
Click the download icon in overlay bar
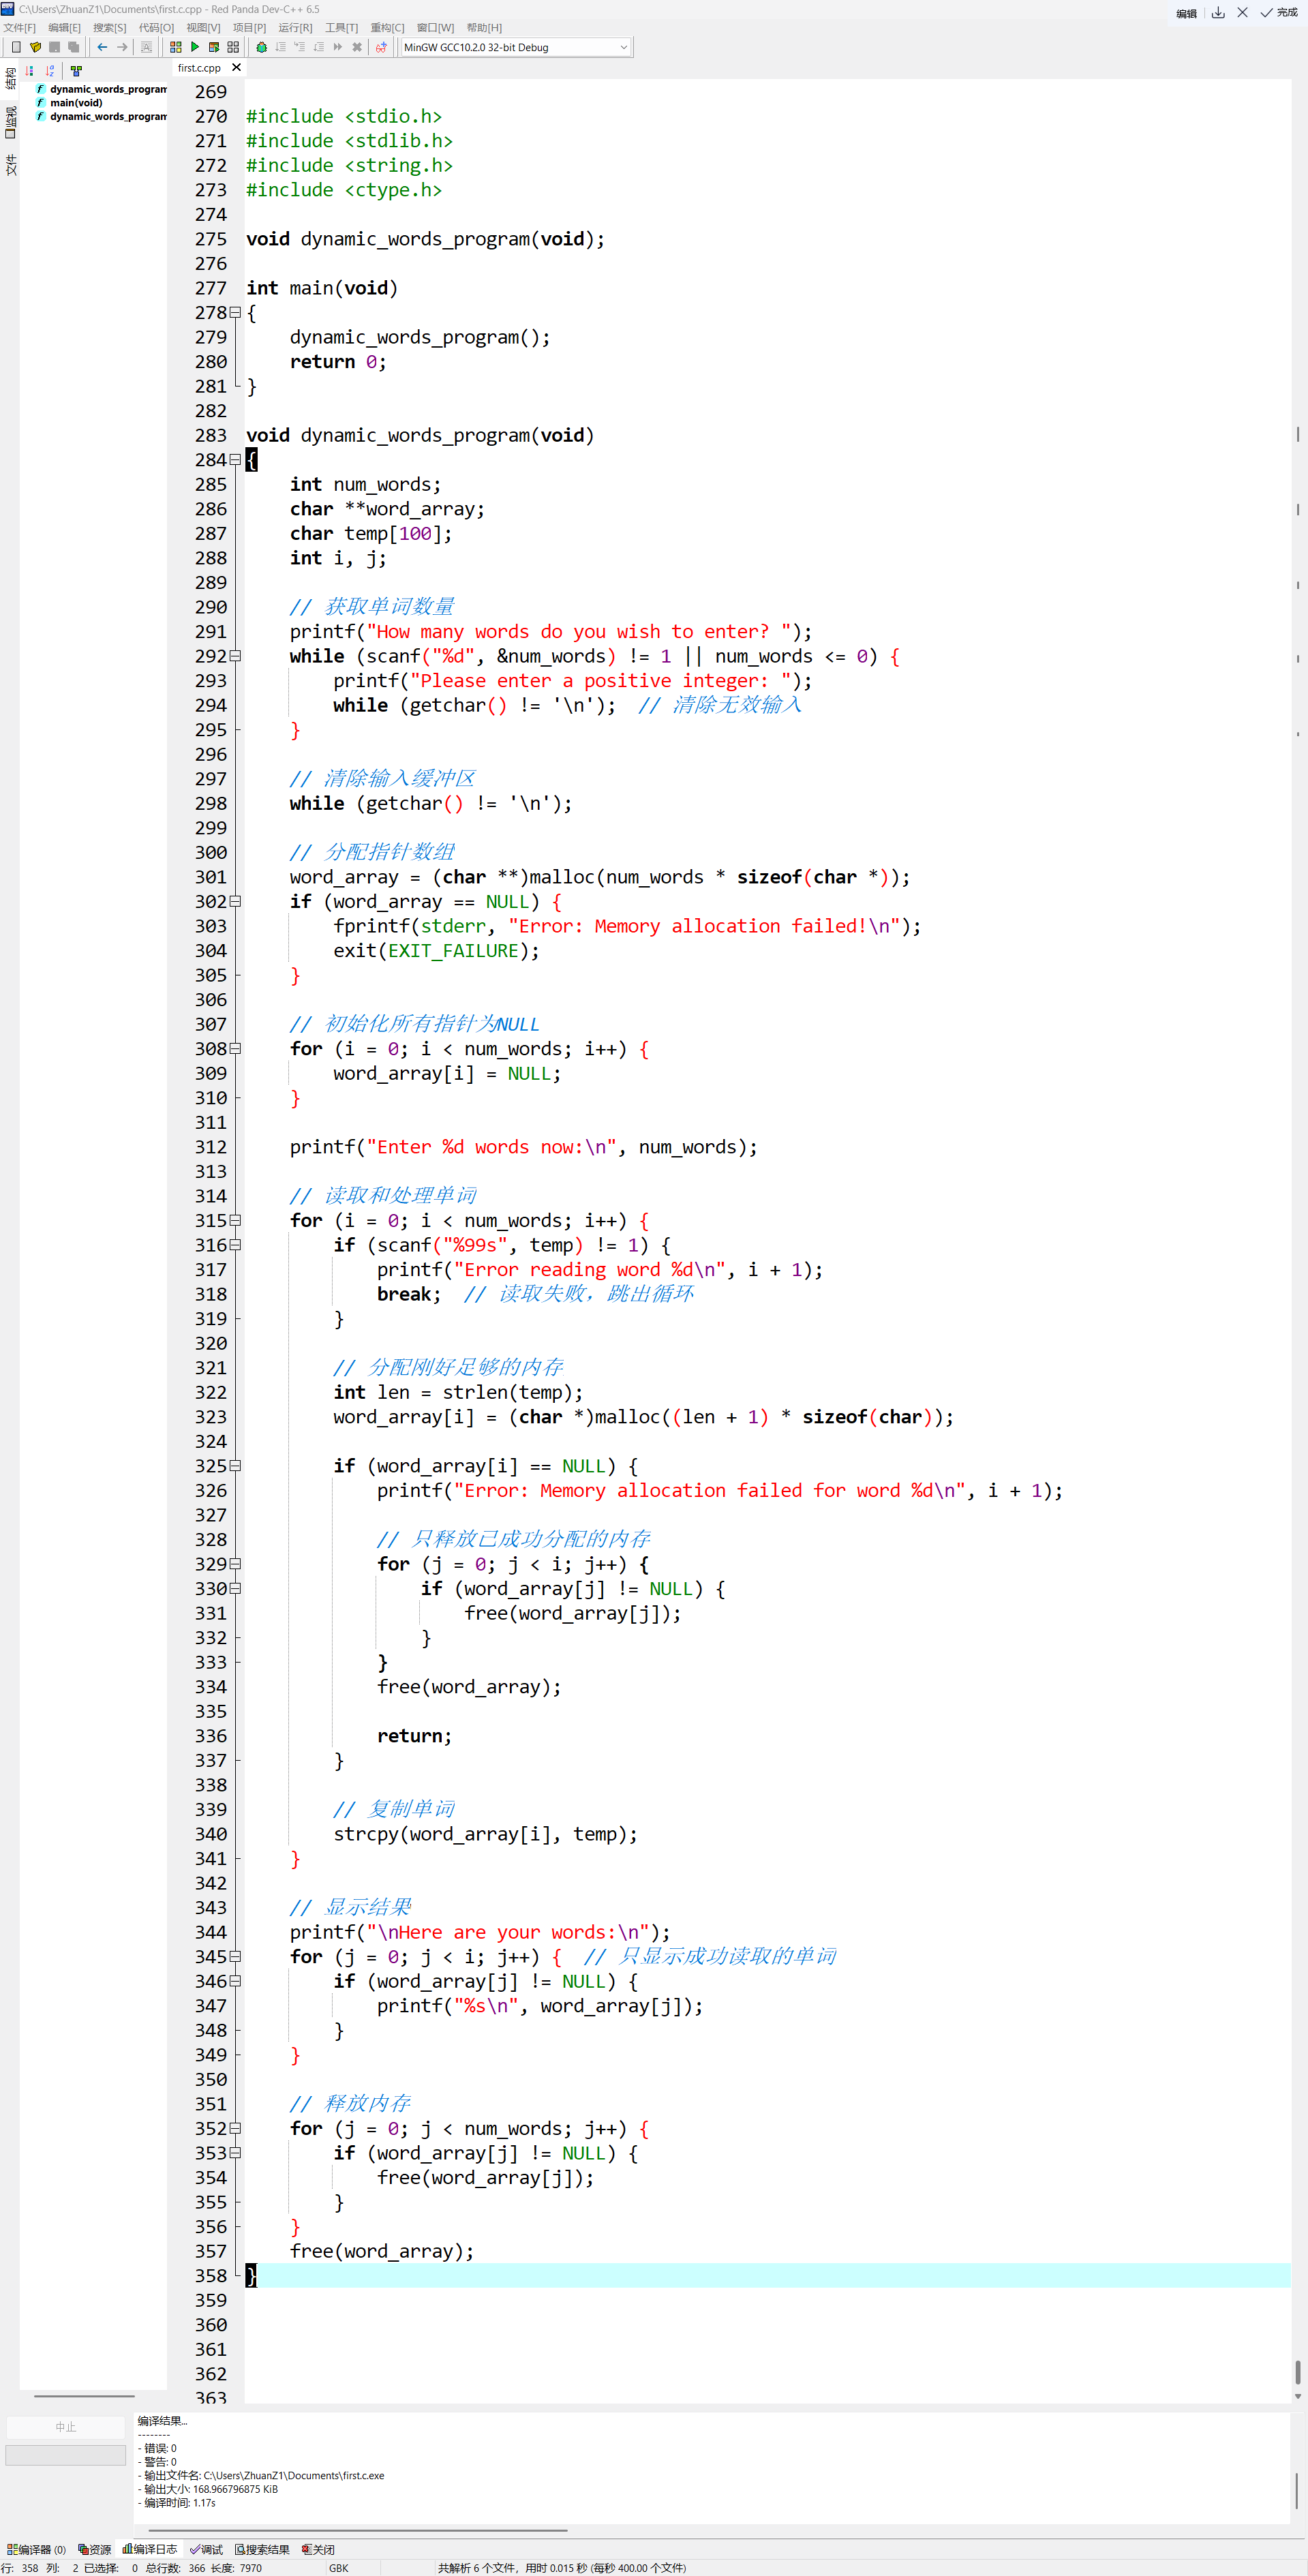coord(1218,13)
